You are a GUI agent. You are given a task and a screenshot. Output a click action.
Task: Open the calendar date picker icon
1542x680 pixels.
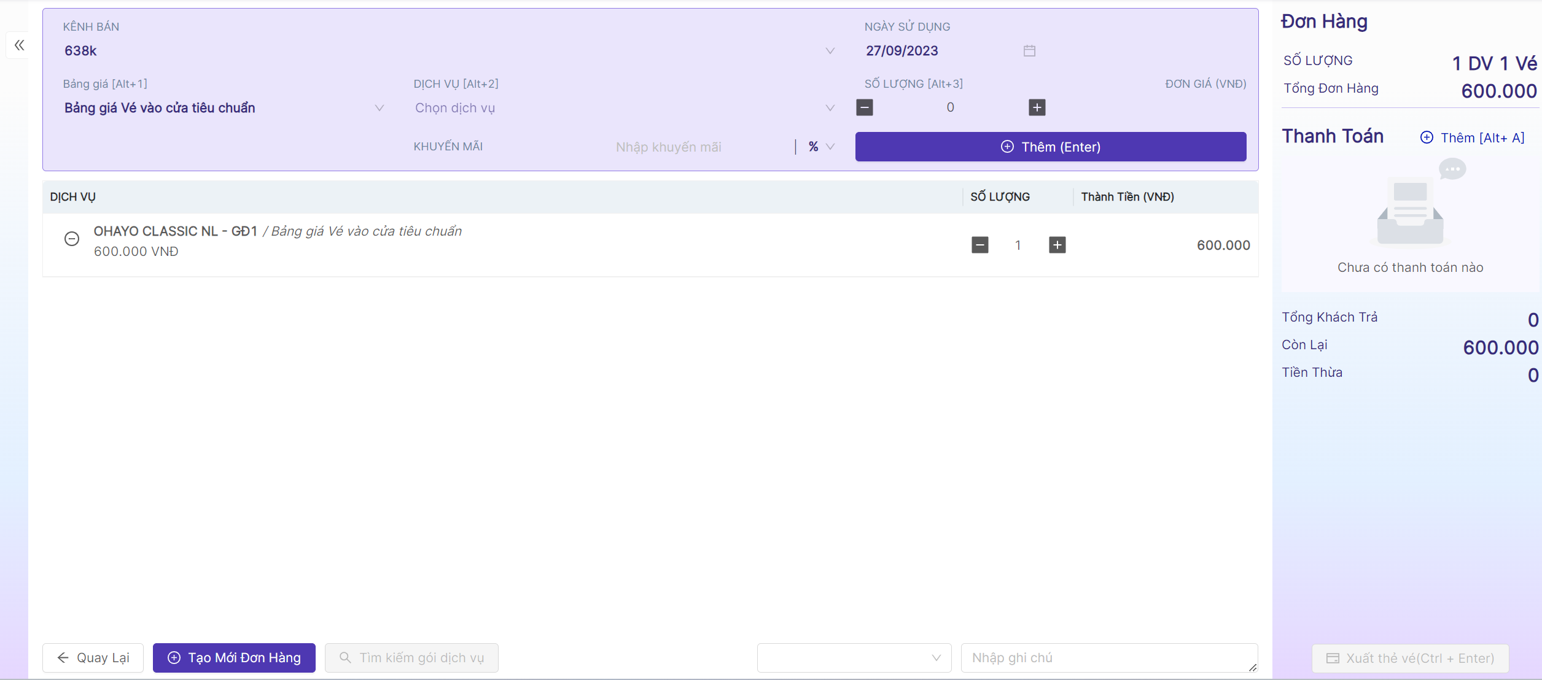pos(1029,51)
